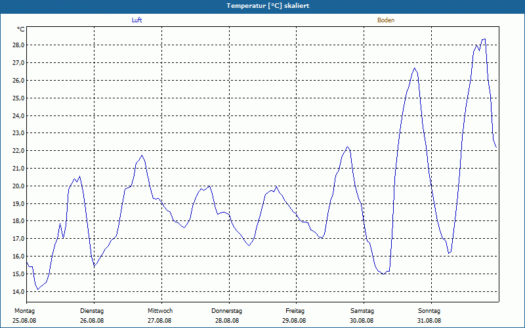Click the 25,0 y-axis value
The height and width of the screenshot is (328, 525).
coord(19,98)
